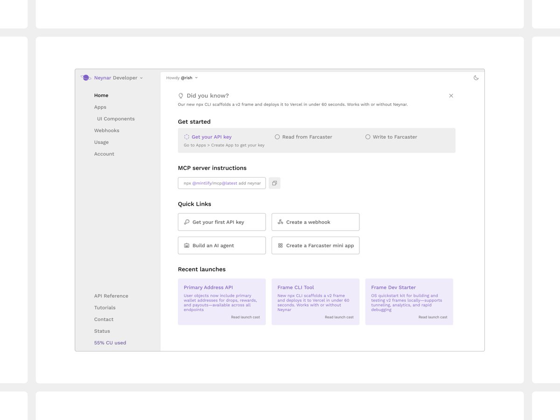Open the Status link
The height and width of the screenshot is (420, 560).
(x=102, y=331)
